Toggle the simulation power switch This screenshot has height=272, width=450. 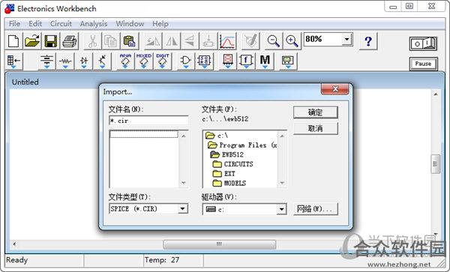[423, 43]
